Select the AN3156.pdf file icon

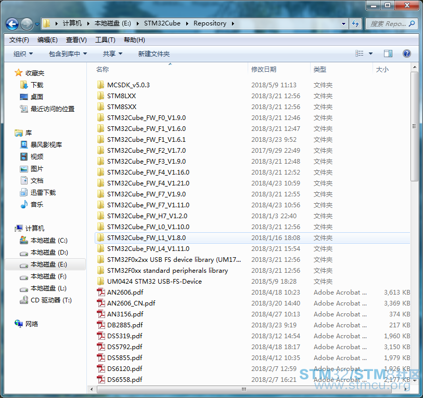[x=101, y=314]
